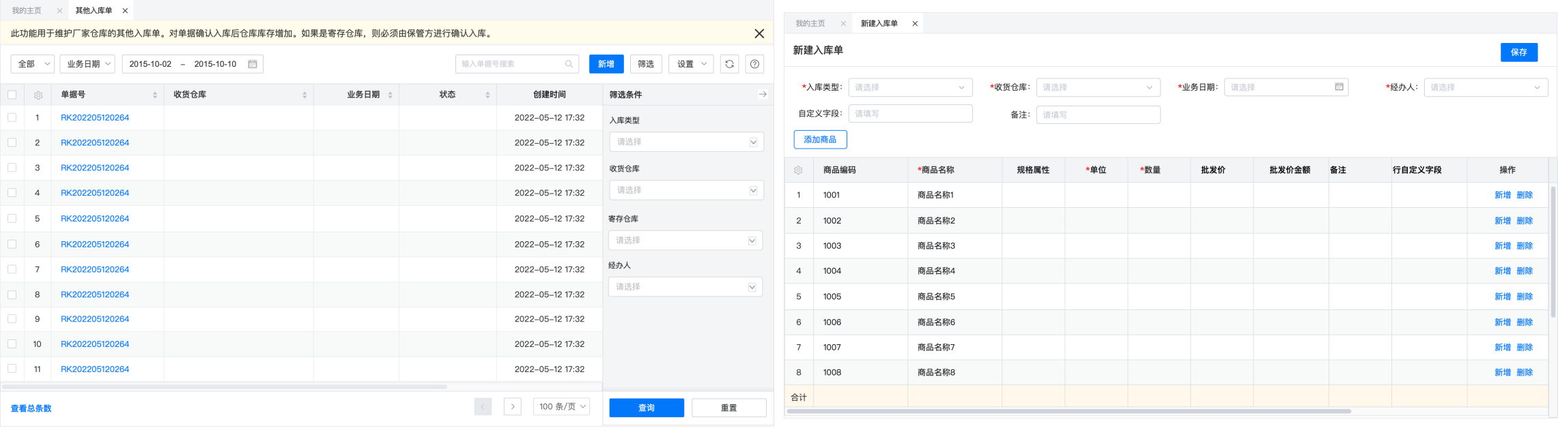Click the 筛选 button
Image resolution: width=1558 pixels, height=428 pixels.
[646, 64]
